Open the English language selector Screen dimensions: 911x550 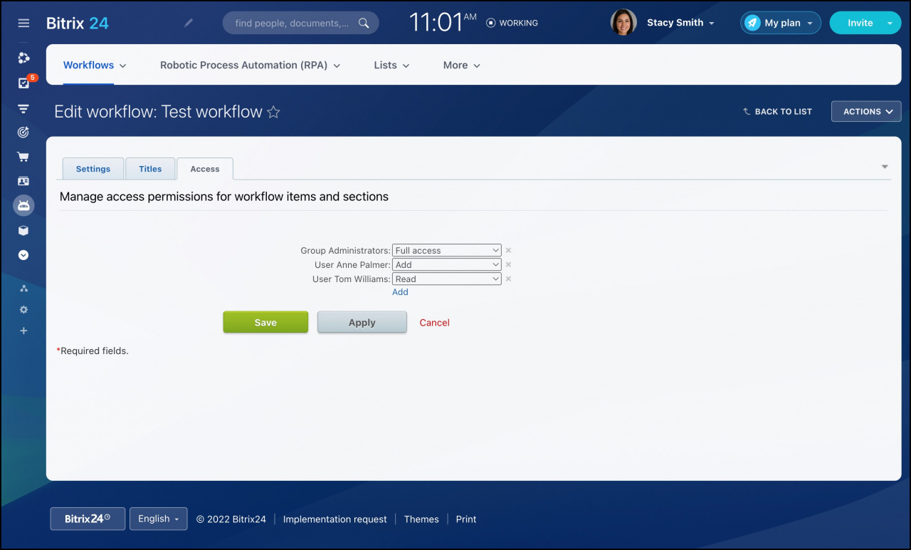pos(159,519)
